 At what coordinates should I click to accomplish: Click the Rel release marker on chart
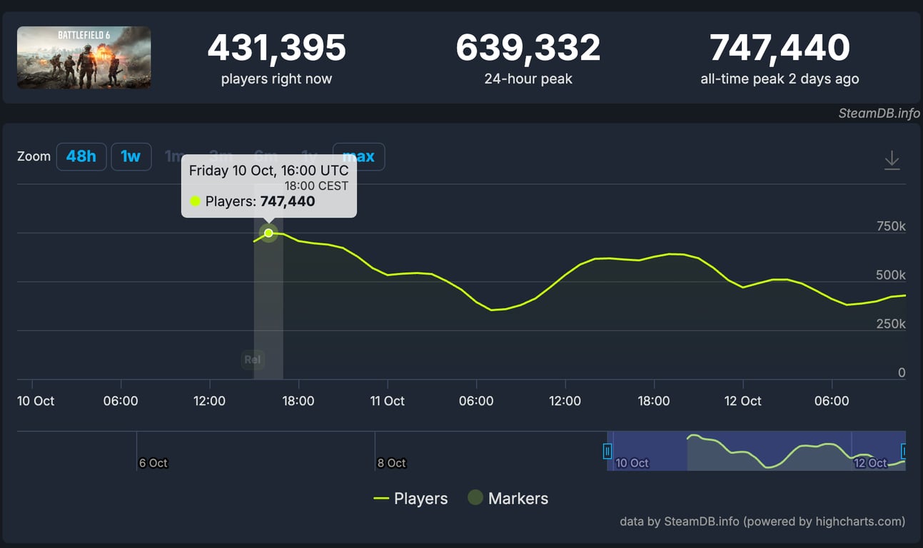click(253, 360)
